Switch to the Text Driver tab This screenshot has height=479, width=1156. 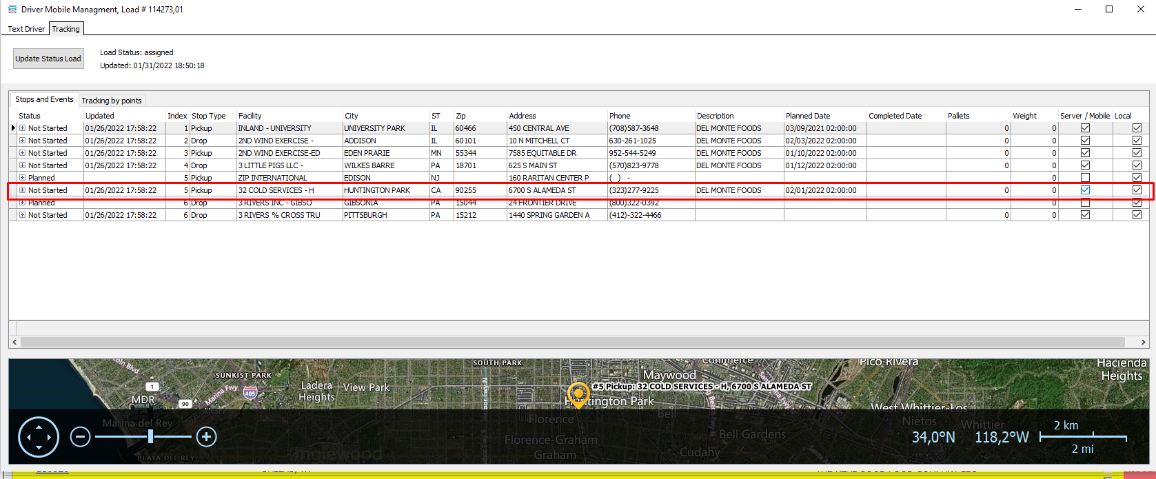[x=26, y=29]
